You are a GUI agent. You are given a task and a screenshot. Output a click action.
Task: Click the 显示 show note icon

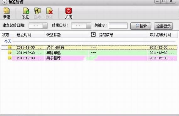(38, 11)
